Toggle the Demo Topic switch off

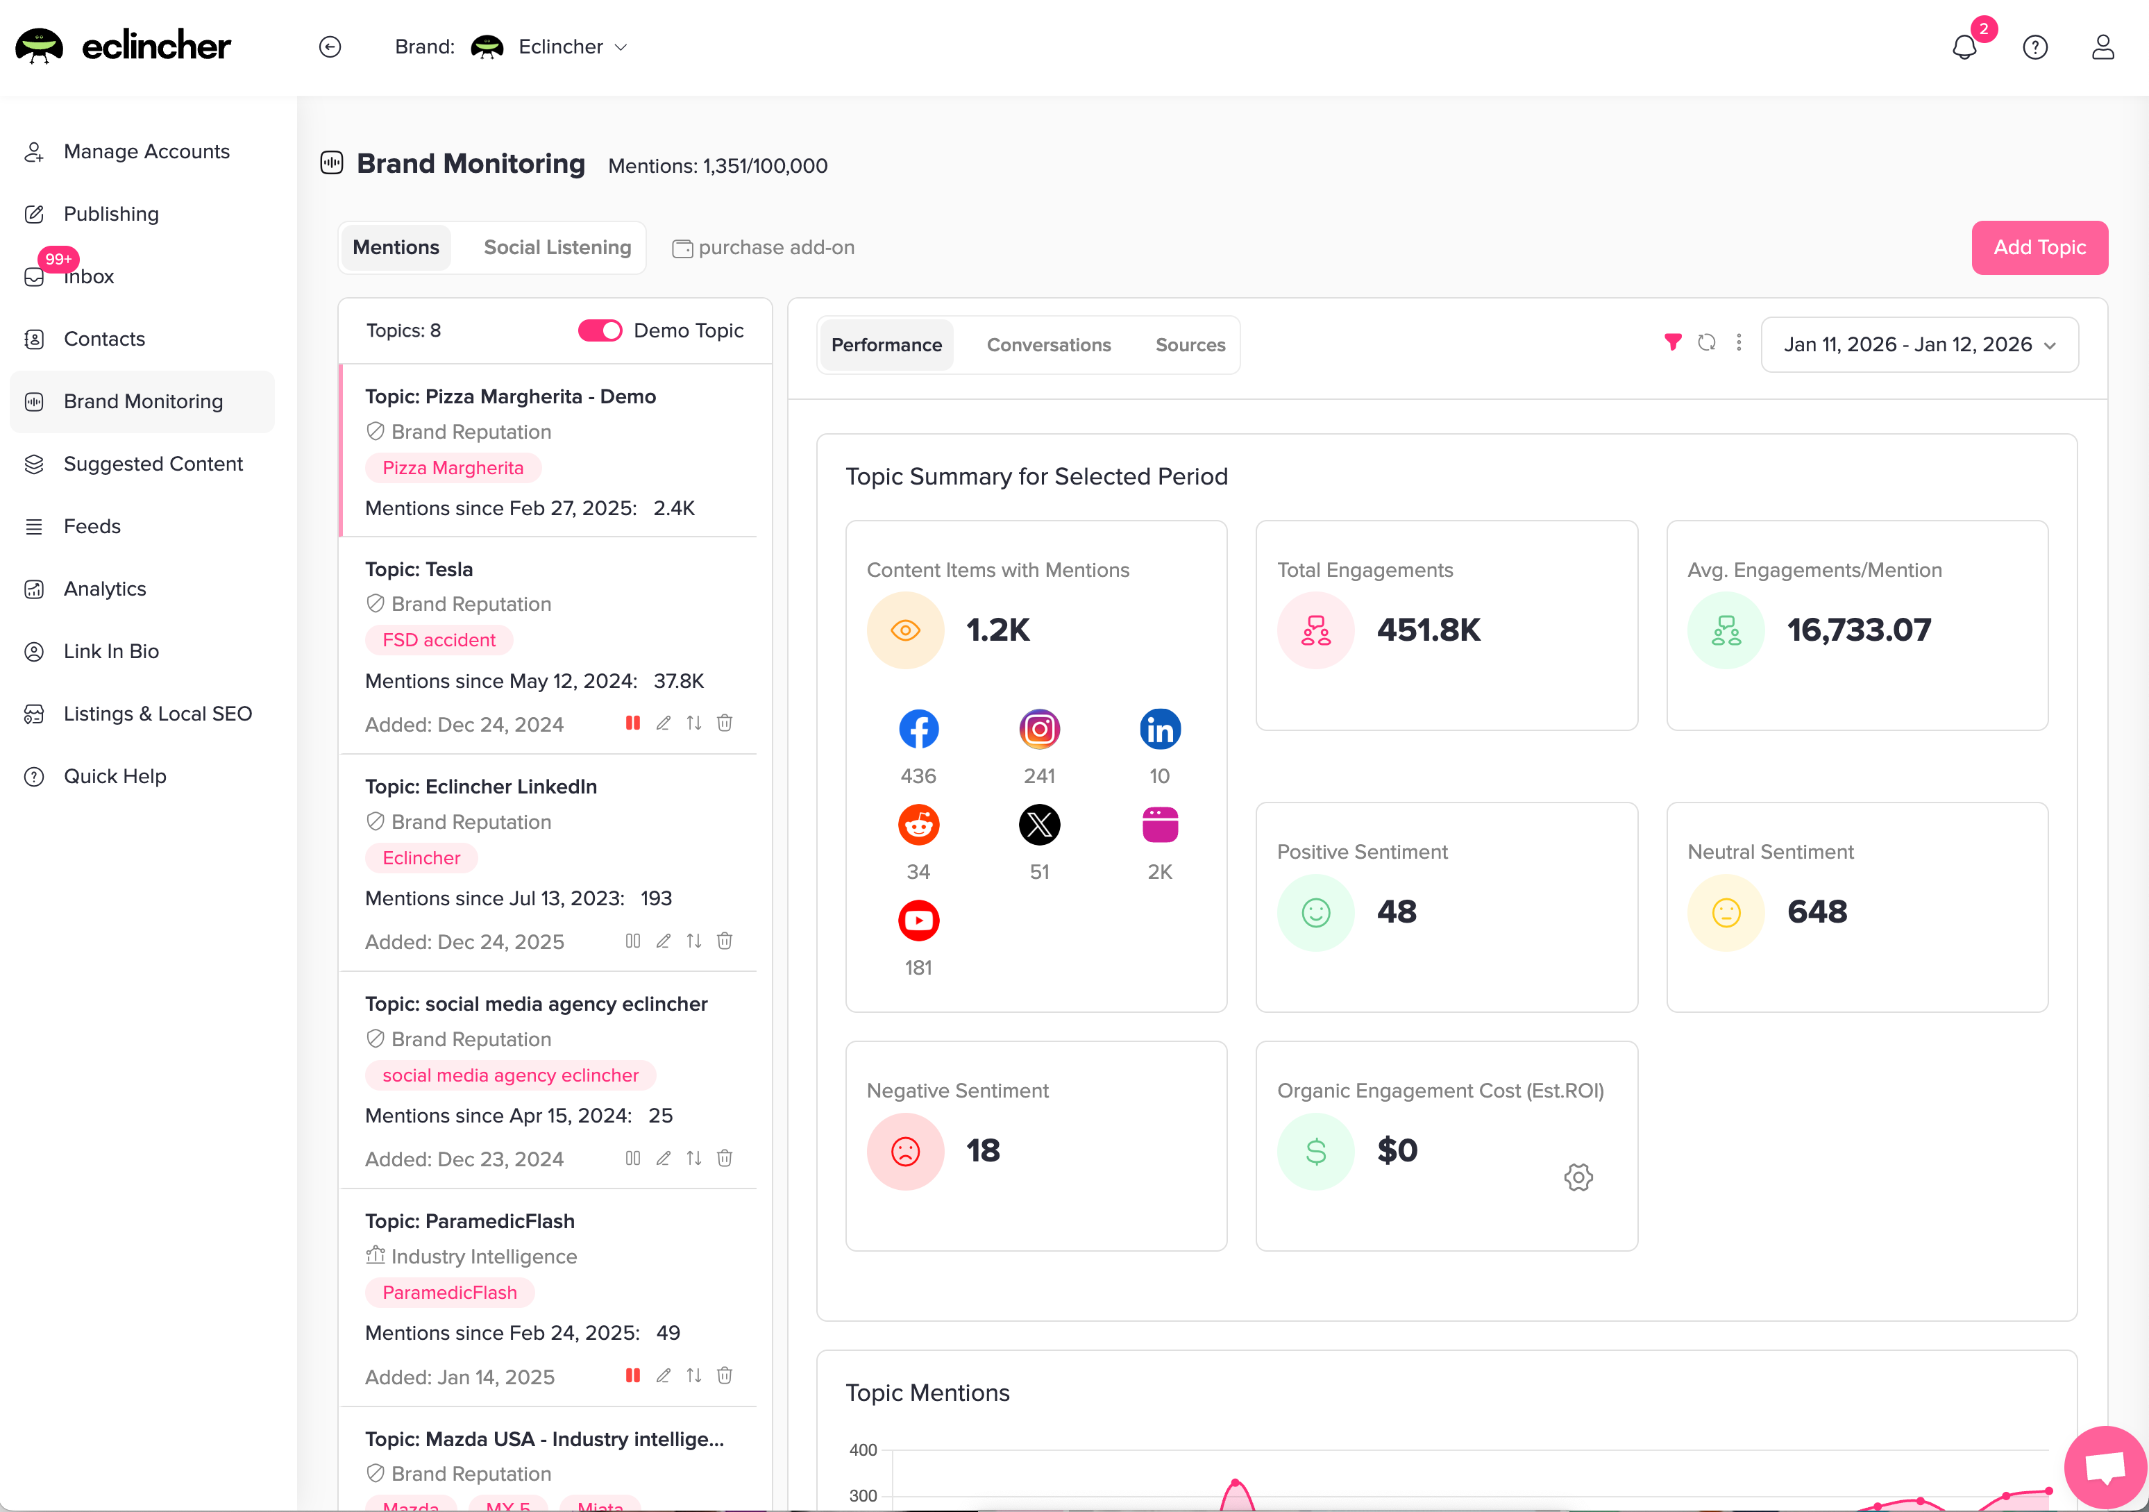coord(600,330)
